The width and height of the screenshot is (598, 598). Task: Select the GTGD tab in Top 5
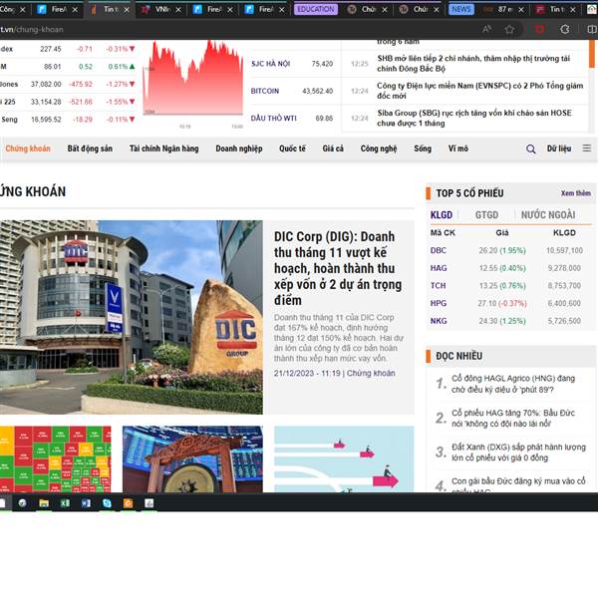(486, 215)
